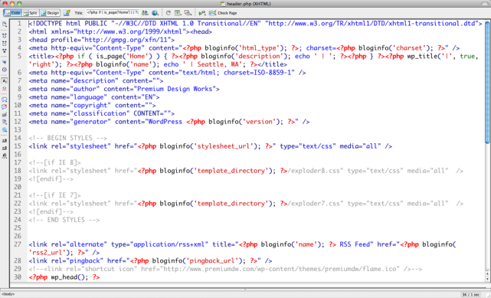Click flame.ico shortcut icon comment
491x298 pixels.
pyautogui.click(x=225, y=269)
